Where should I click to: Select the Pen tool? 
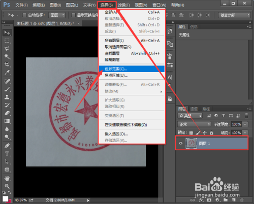[x=7, y=146]
